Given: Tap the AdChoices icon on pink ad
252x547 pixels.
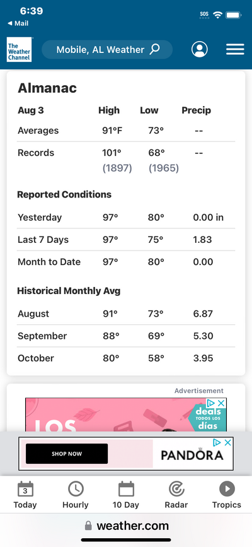Looking at the screenshot, I should point(210,403).
